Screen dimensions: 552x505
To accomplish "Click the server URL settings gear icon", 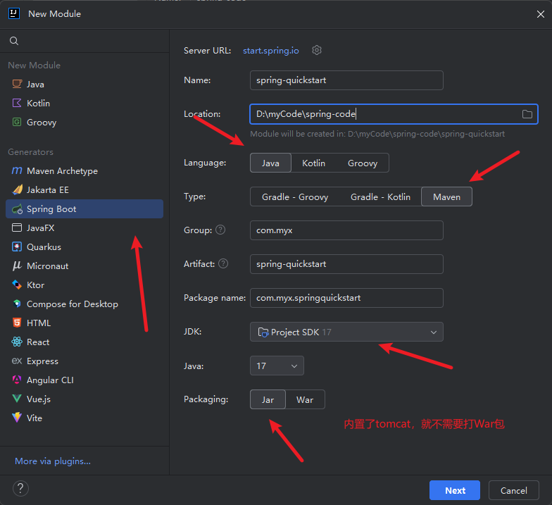I will coord(317,50).
